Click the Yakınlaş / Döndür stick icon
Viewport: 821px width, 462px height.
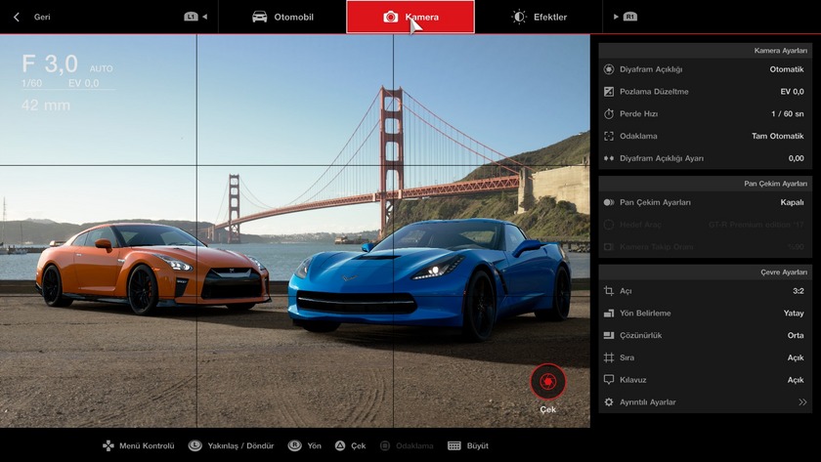tap(195, 445)
